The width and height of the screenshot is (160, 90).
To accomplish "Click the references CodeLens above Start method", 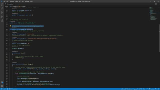I will (15, 51).
